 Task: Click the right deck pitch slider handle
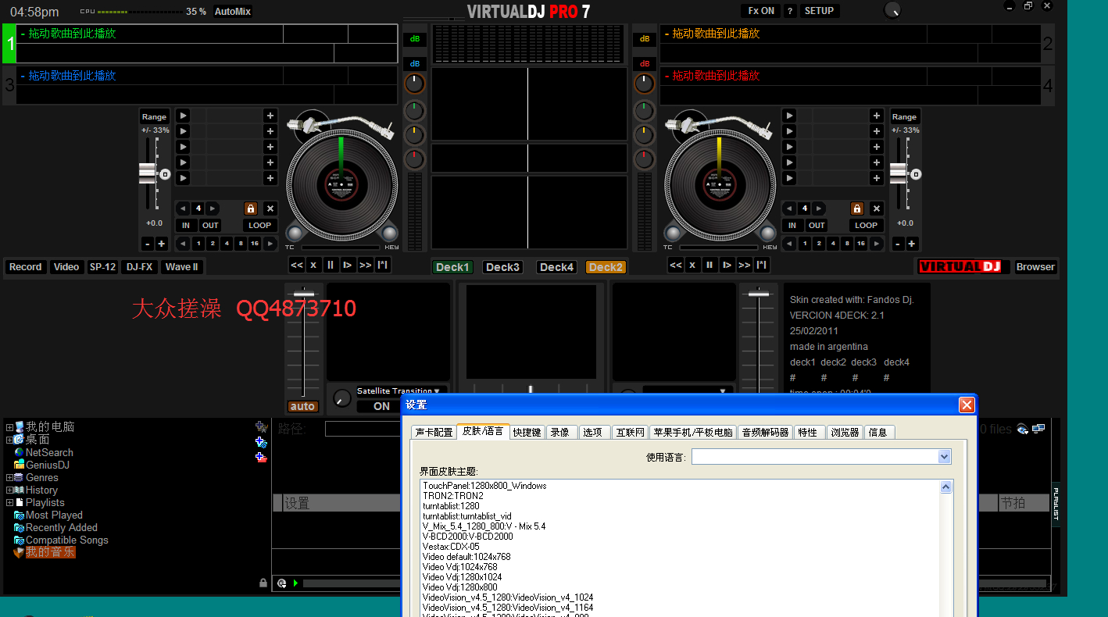(x=899, y=173)
